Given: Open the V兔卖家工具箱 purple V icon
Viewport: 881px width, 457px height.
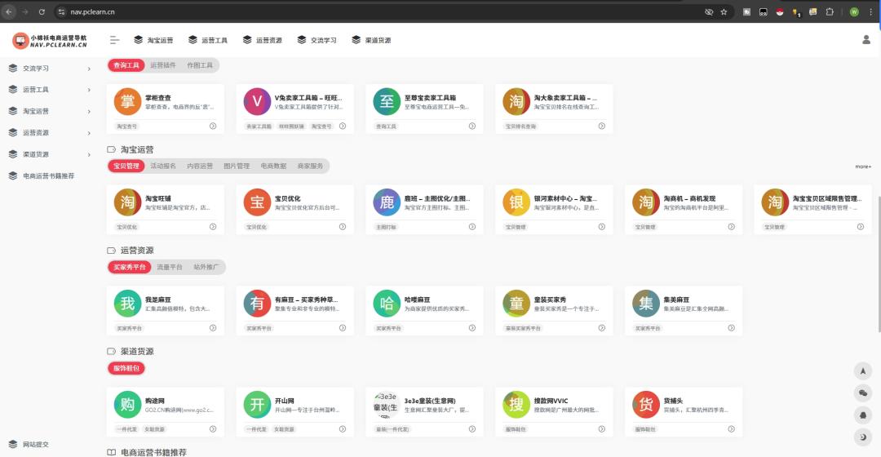Looking at the screenshot, I should (x=257, y=101).
